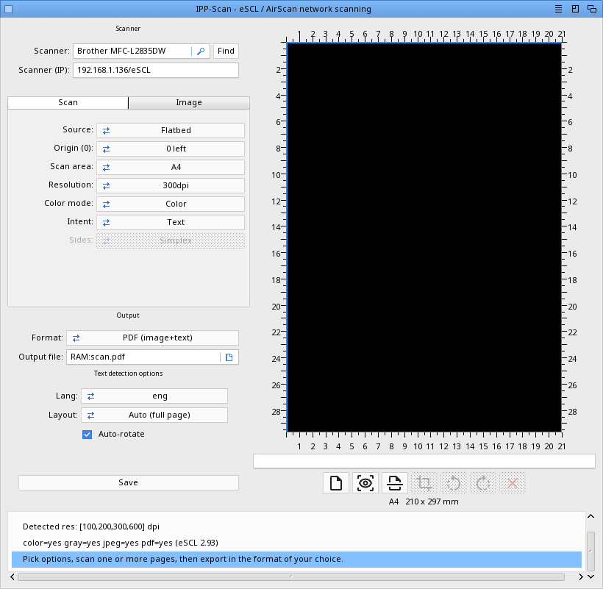Change the output Format PDF (image+text)
The width and height of the screenshot is (603, 589).
[x=153, y=338]
